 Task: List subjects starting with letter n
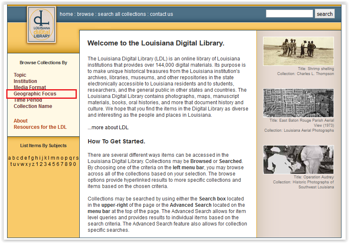[x=58, y=158]
